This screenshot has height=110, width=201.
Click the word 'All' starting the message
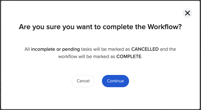(x=27, y=49)
